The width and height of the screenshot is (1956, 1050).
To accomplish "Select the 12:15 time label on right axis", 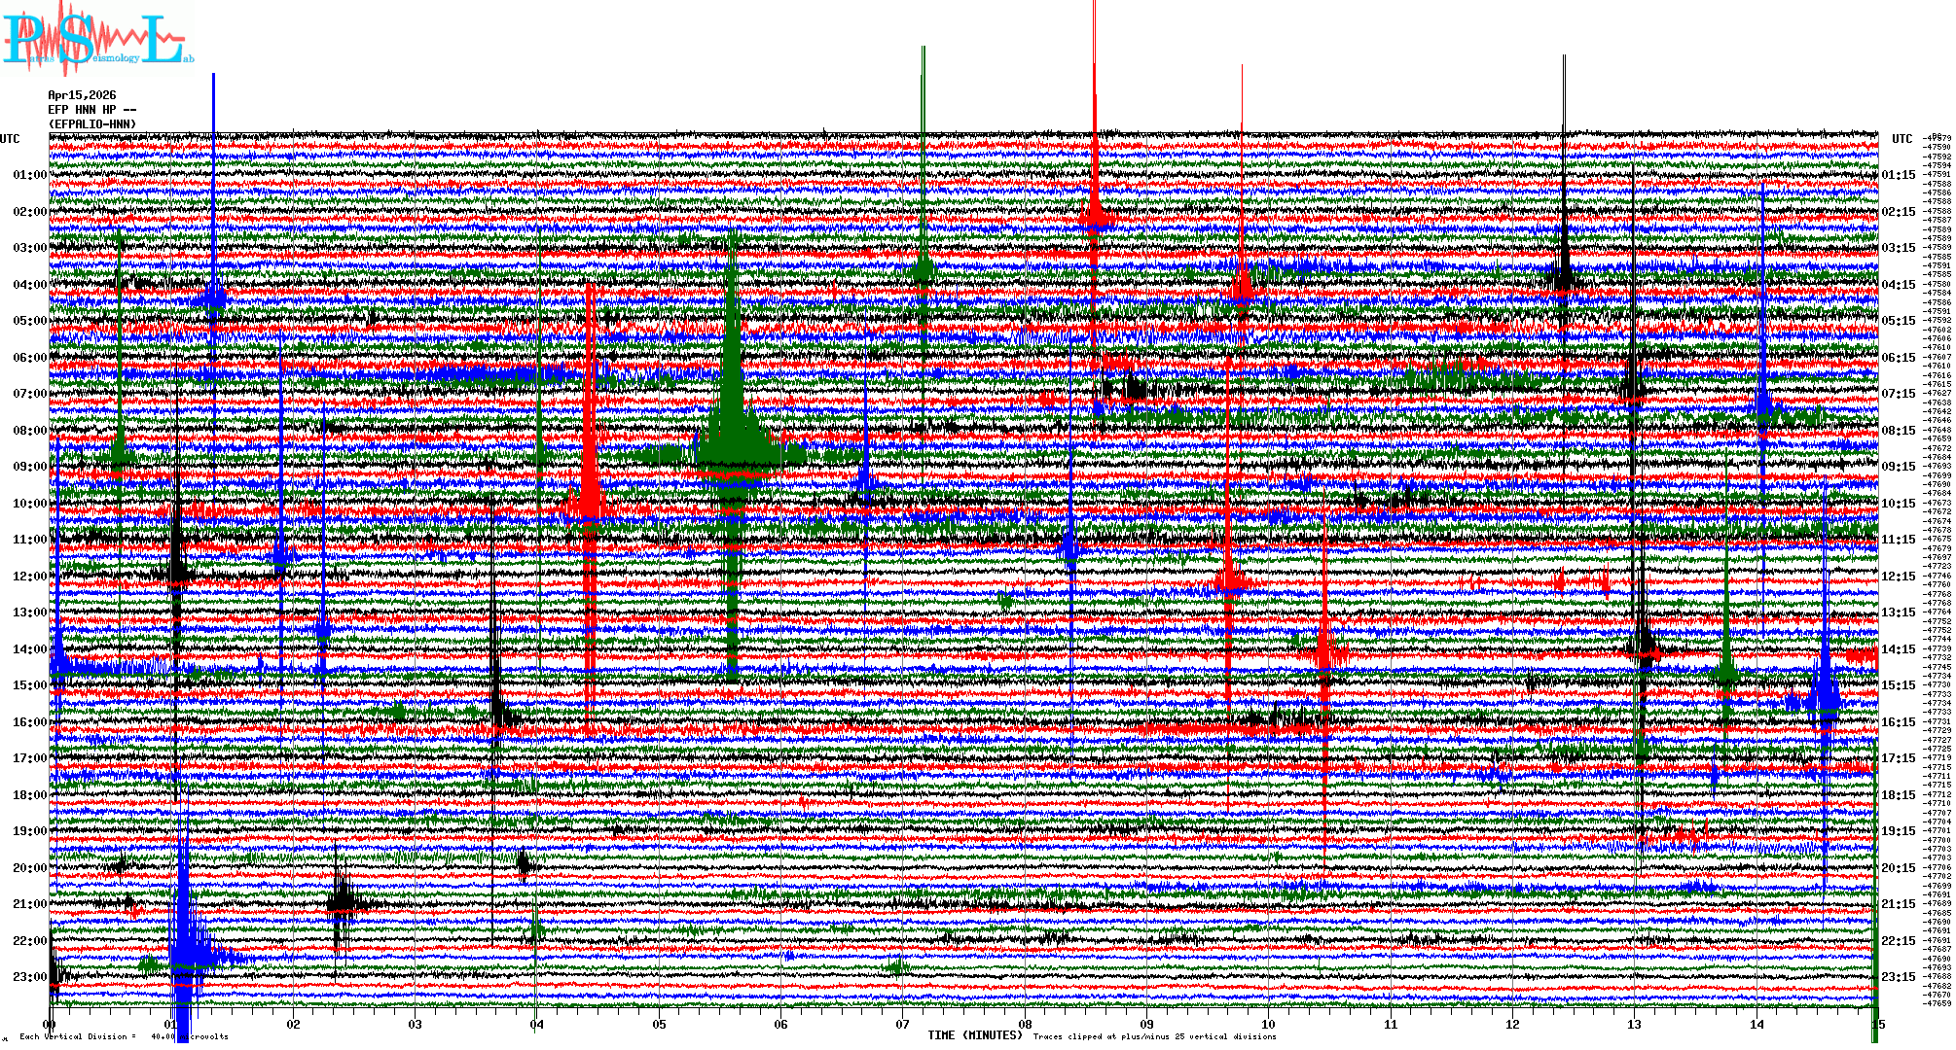I will (1898, 577).
